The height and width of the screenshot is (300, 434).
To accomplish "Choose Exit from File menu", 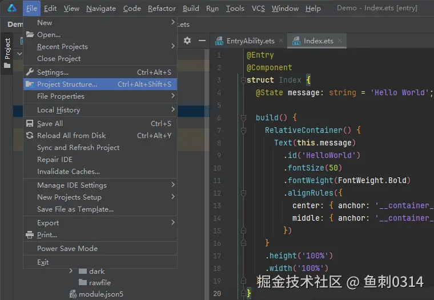I will coord(100,262).
